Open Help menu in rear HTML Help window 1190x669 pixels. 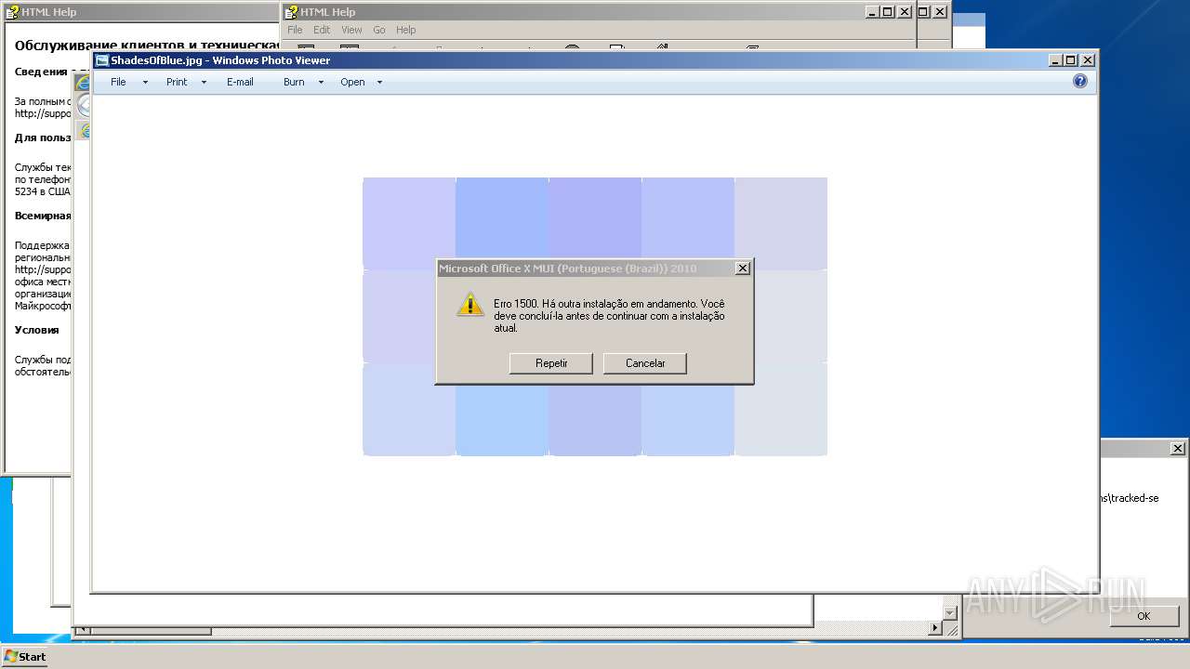click(x=406, y=30)
